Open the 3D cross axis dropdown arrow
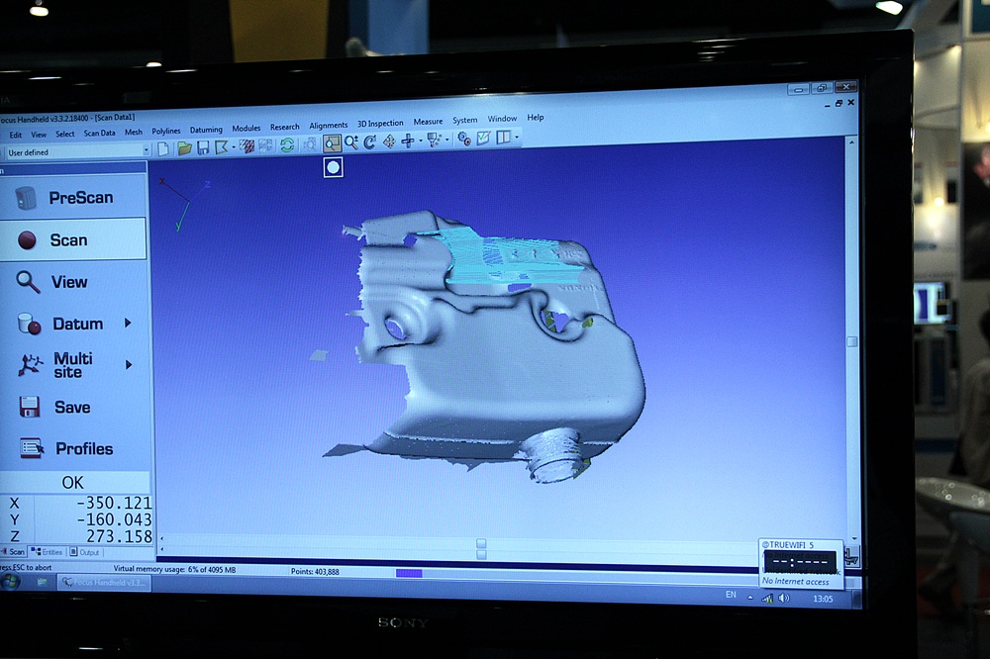Screen dimensions: 990x659 point(421,141)
